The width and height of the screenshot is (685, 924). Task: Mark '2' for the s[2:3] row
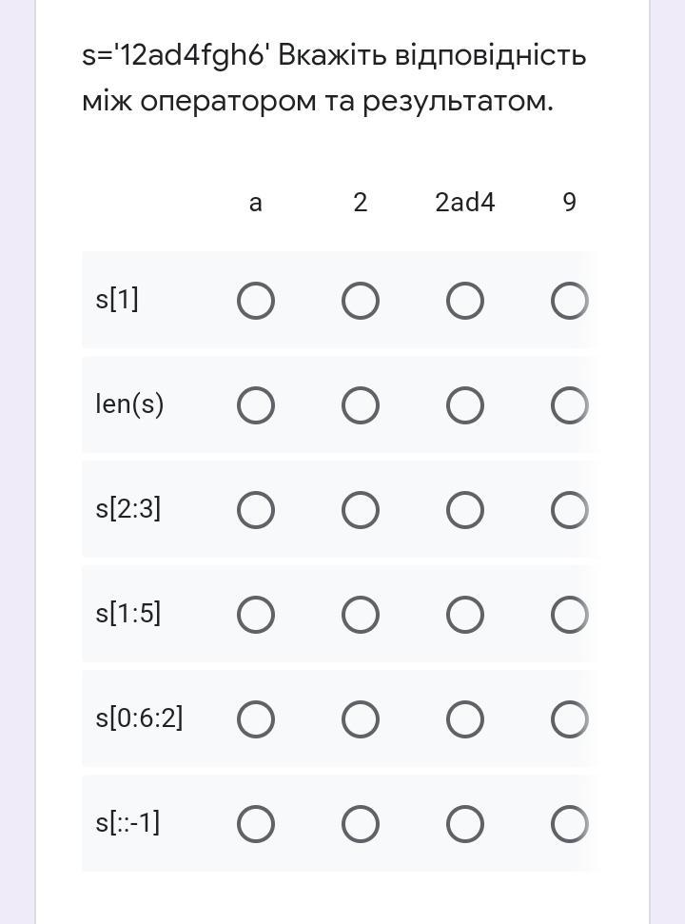(x=360, y=510)
